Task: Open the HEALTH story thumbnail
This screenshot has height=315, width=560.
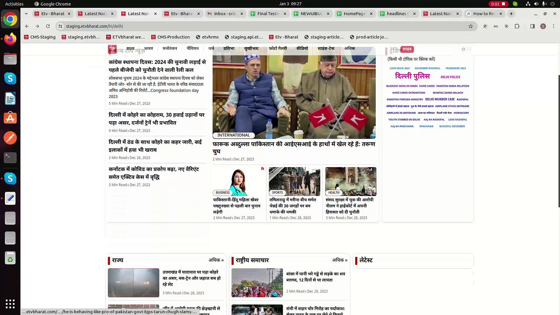Action: (x=351, y=182)
